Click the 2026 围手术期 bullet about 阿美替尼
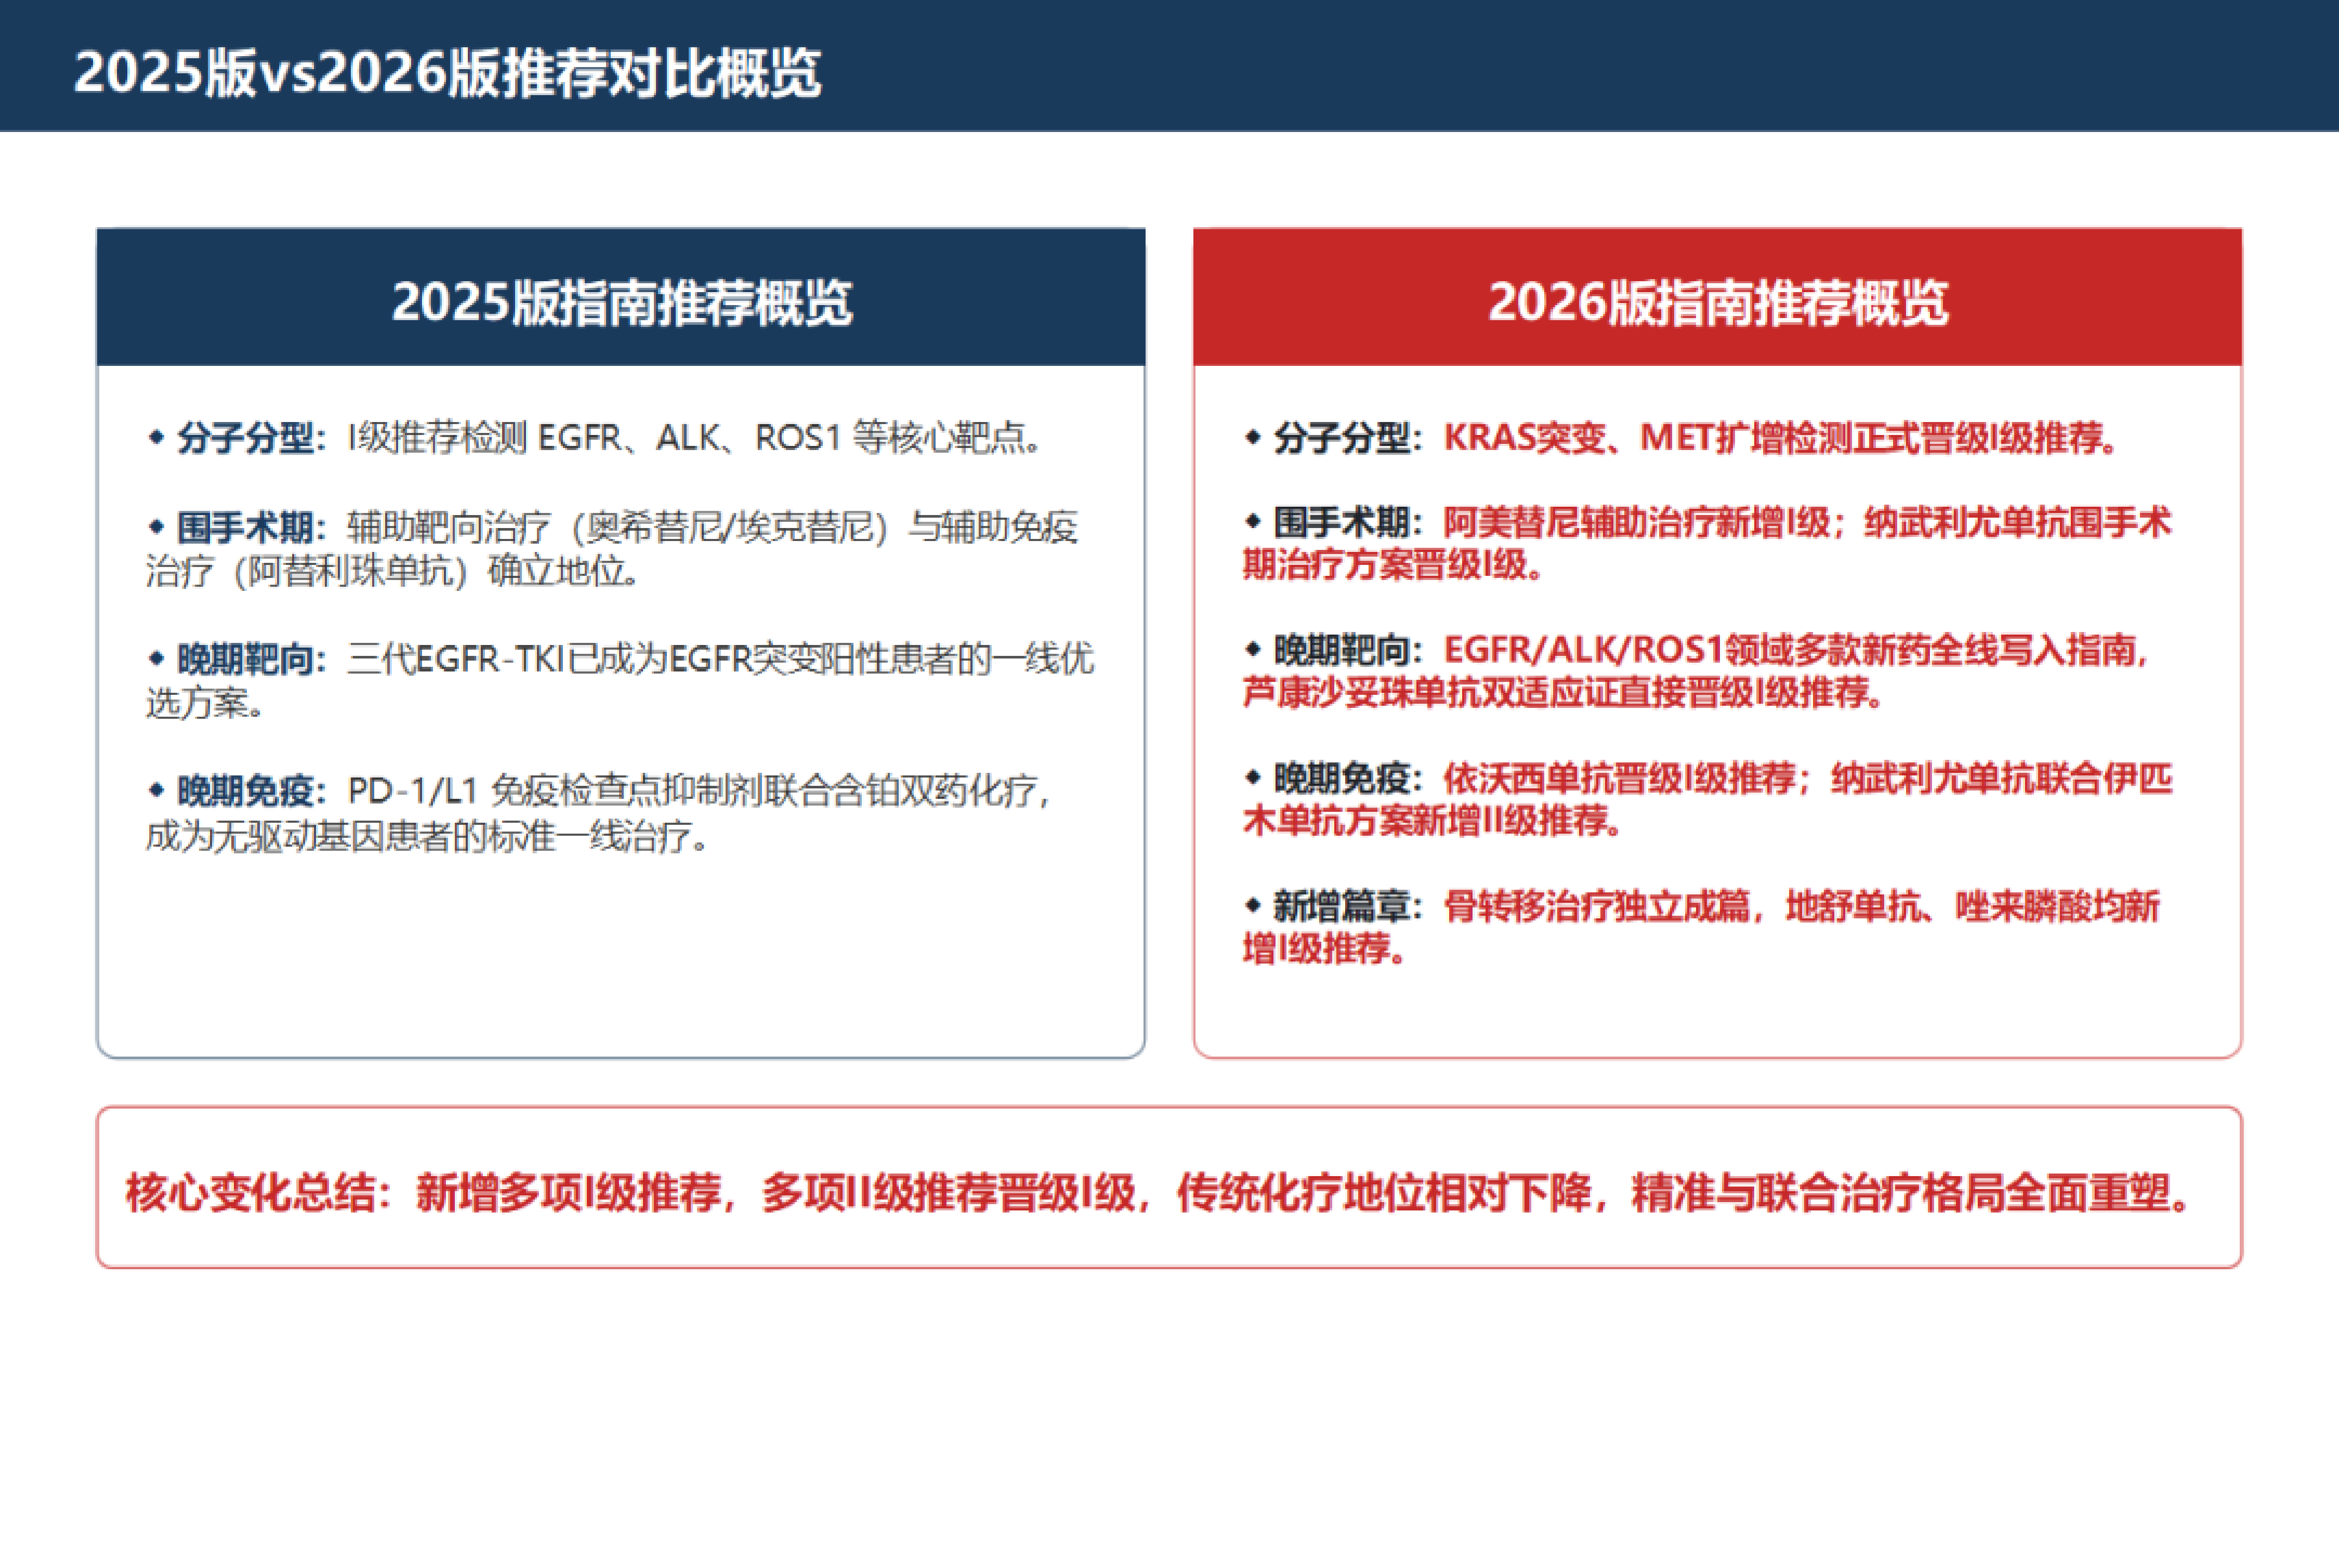 coord(1707,543)
